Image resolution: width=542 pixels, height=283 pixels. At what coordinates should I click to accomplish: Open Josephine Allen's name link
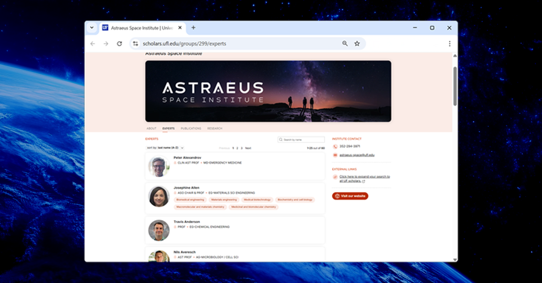[x=186, y=188]
